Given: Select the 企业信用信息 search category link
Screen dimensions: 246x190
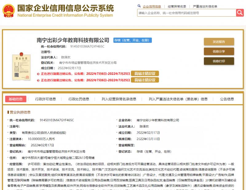Looking at the screenshot, I should tap(152, 6).
